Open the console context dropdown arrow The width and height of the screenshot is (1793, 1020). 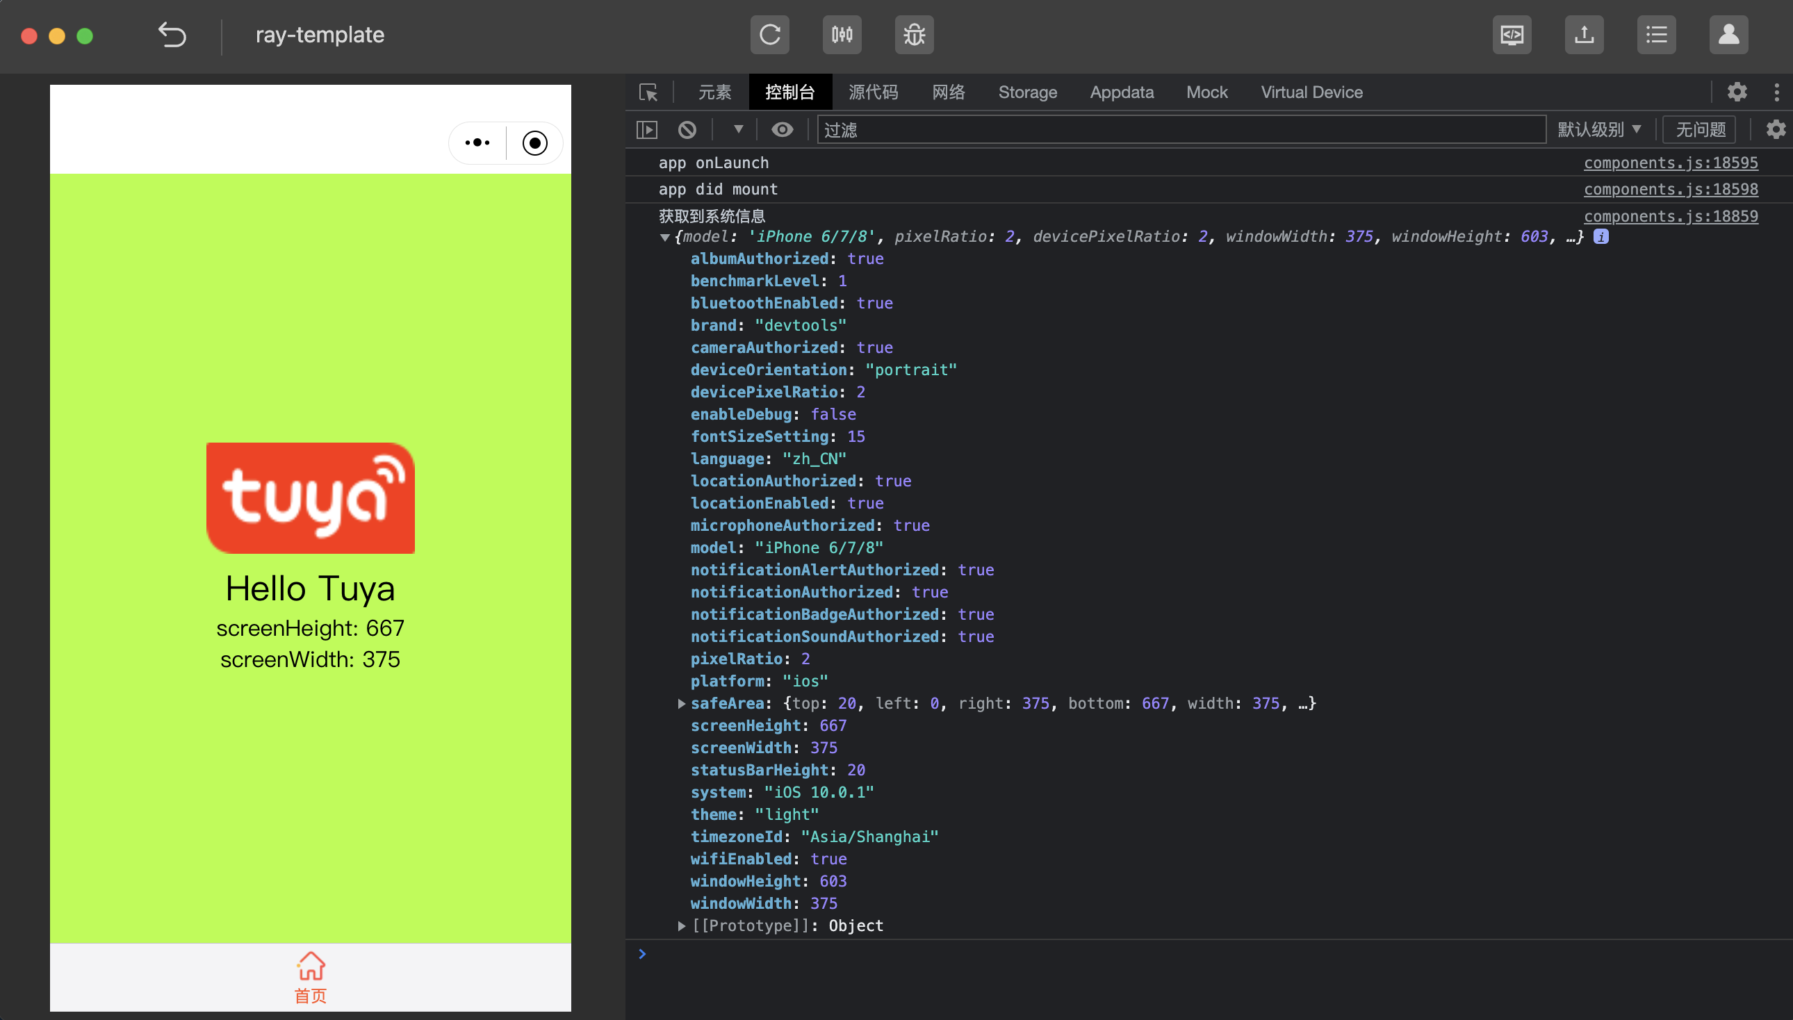(x=738, y=129)
